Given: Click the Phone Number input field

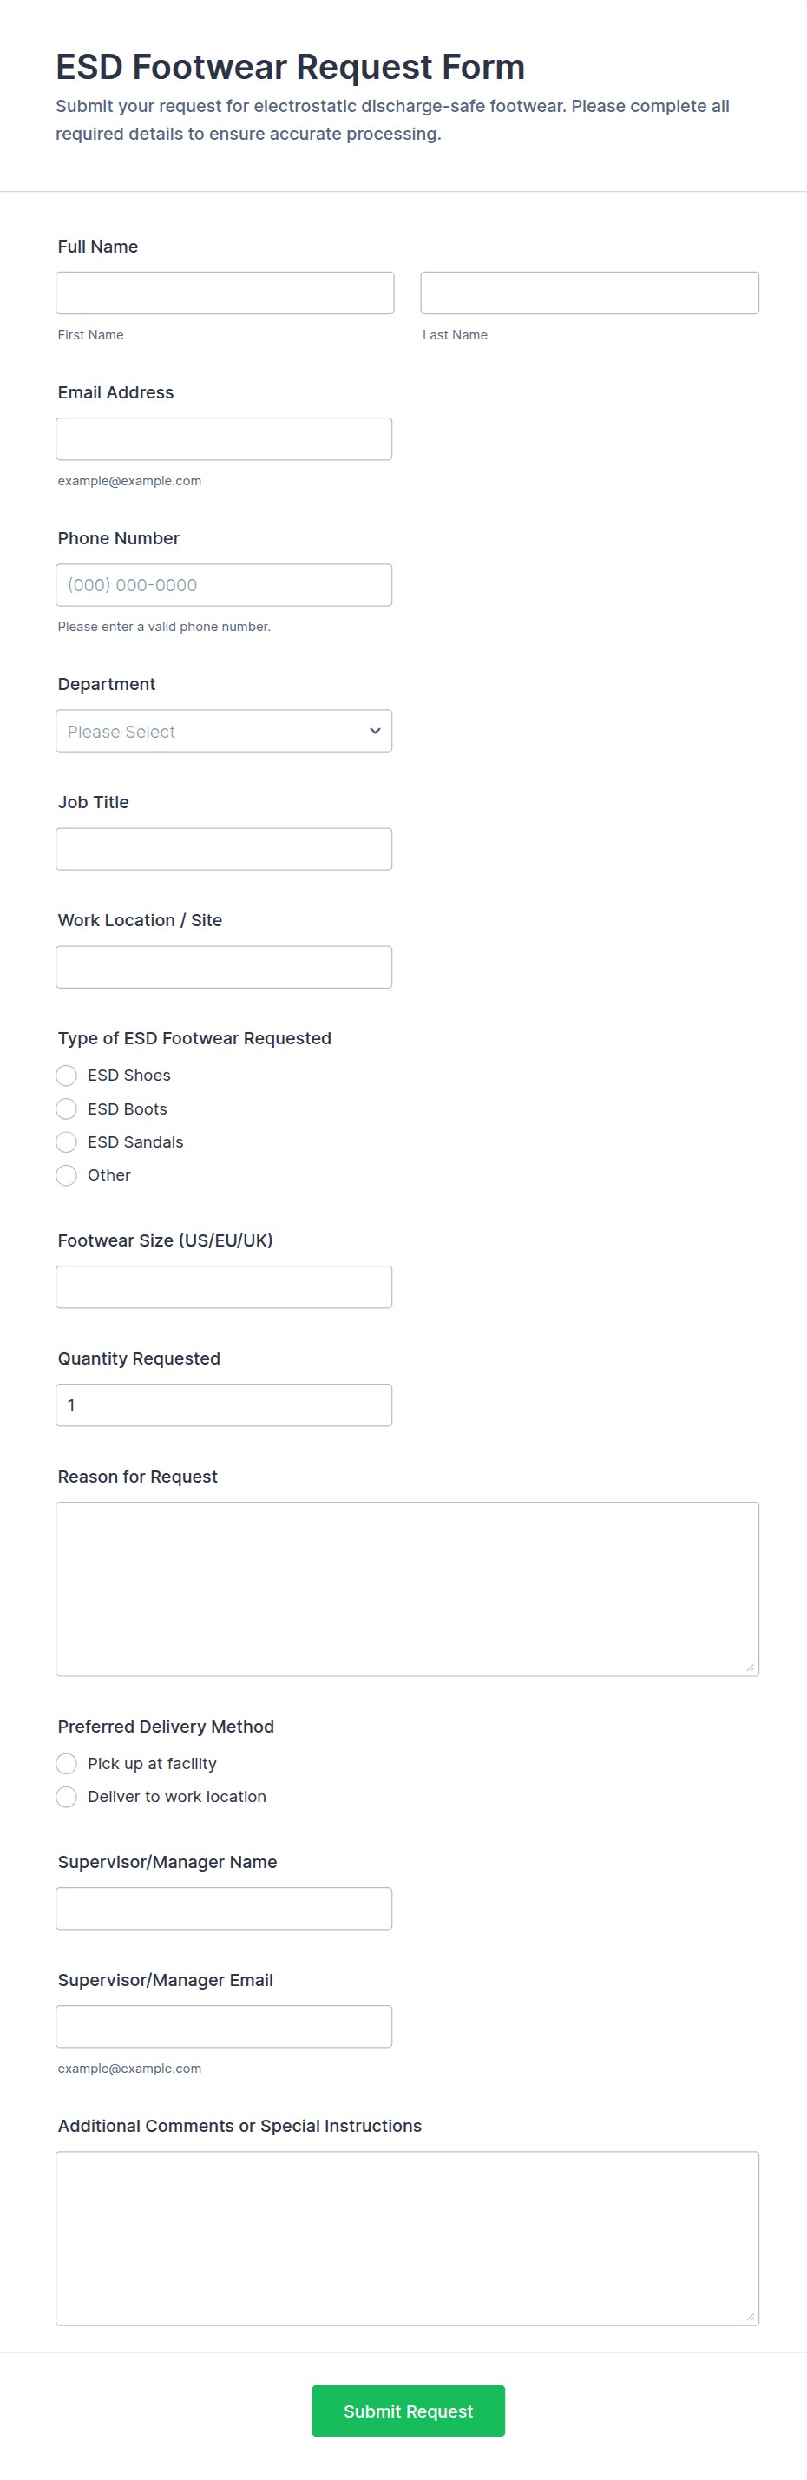Looking at the screenshot, I should click(x=224, y=584).
